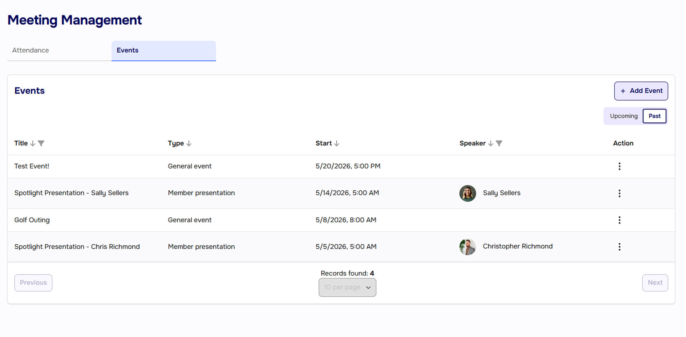
Task: Go to the Next page
Action: pos(655,283)
